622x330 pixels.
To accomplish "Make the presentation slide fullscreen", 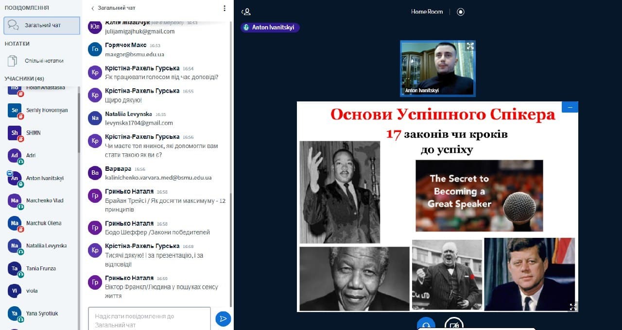I will pos(572,306).
